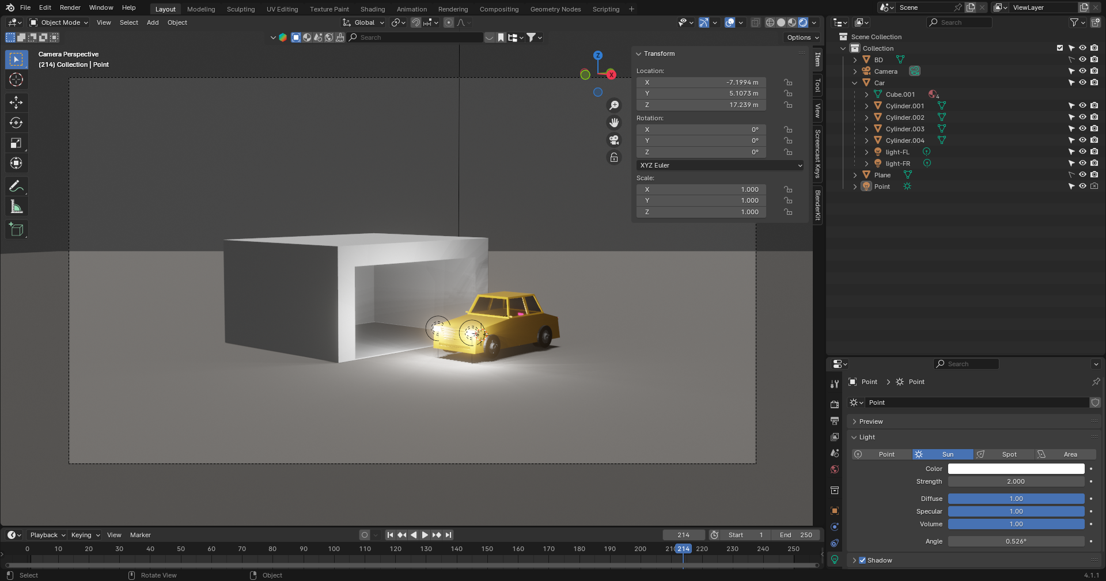The image size is (1106, 581).
Task: Switch to the Shading workspace tab
Action: [x=372, y=9]
